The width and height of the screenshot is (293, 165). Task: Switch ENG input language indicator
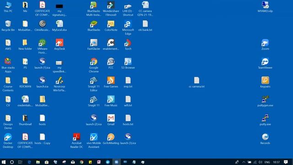pyautogui.click(x=267, y=162)
